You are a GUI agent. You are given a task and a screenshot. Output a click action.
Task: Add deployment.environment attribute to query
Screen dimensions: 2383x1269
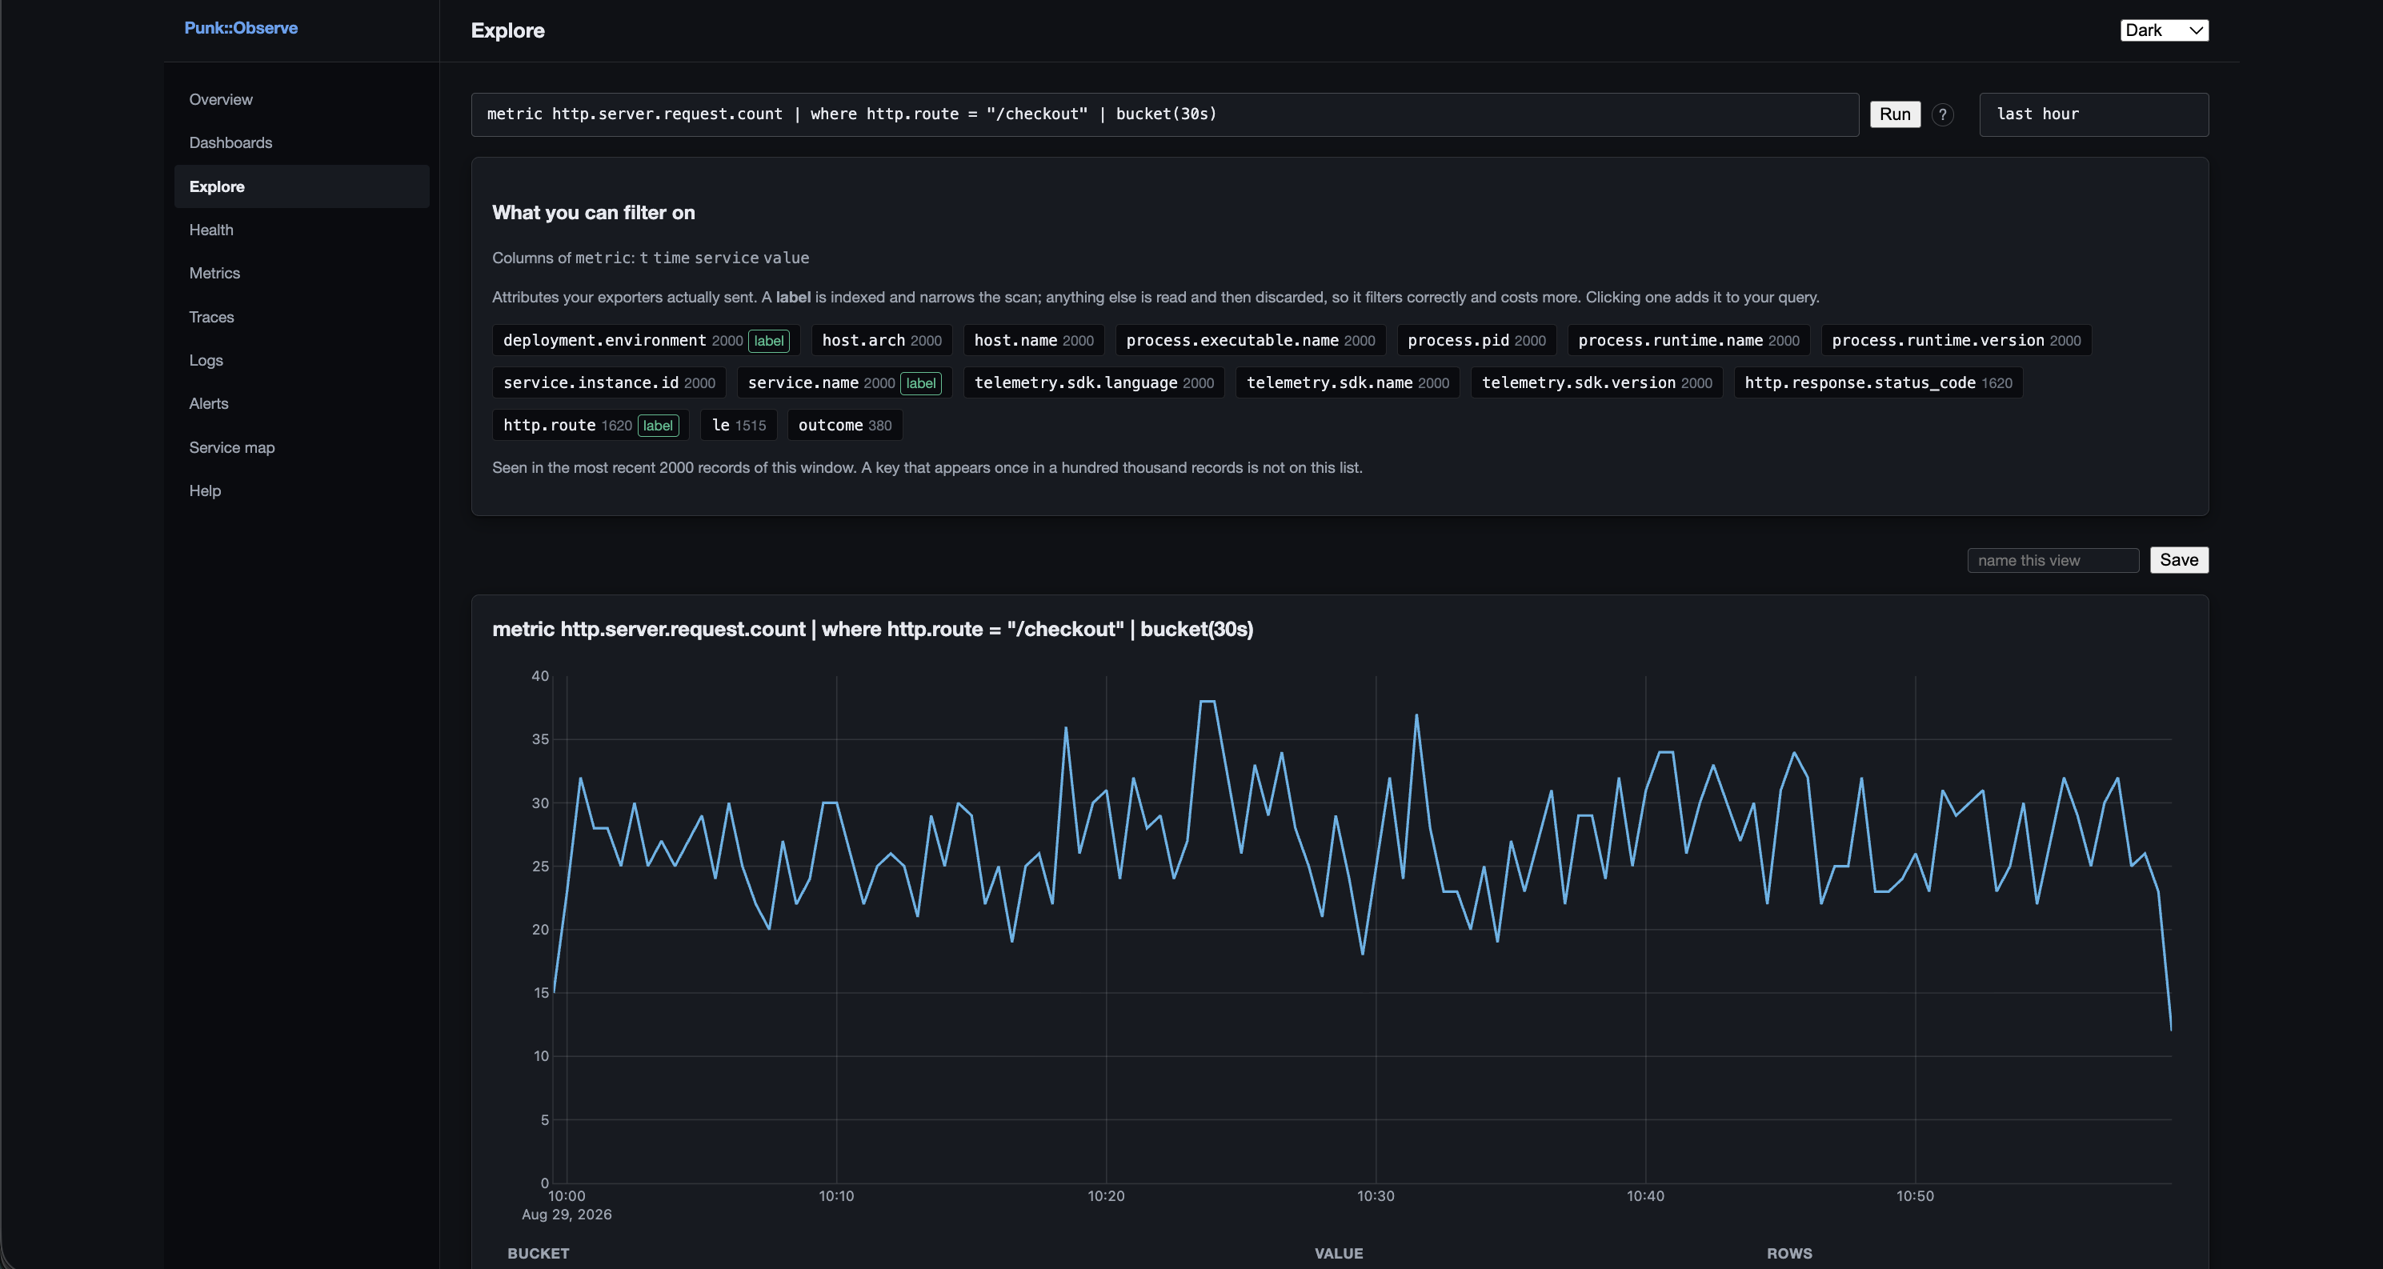[x=646, y=340]
